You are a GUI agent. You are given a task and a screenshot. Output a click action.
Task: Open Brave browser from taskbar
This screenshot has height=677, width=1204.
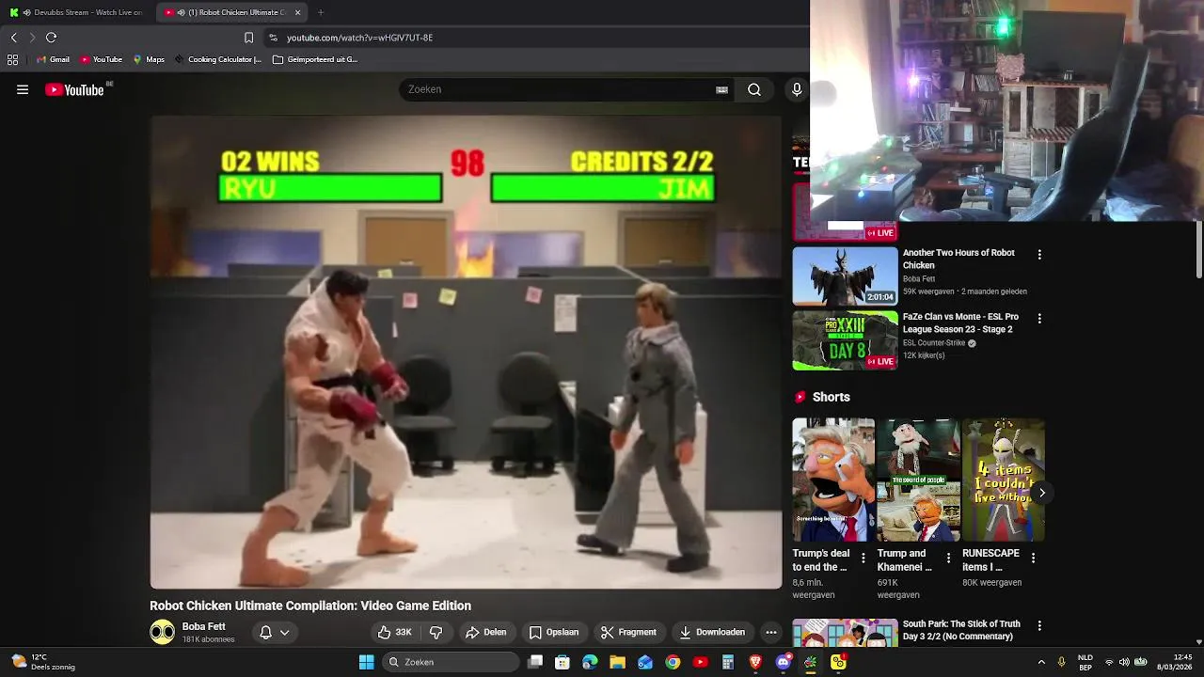755,662
